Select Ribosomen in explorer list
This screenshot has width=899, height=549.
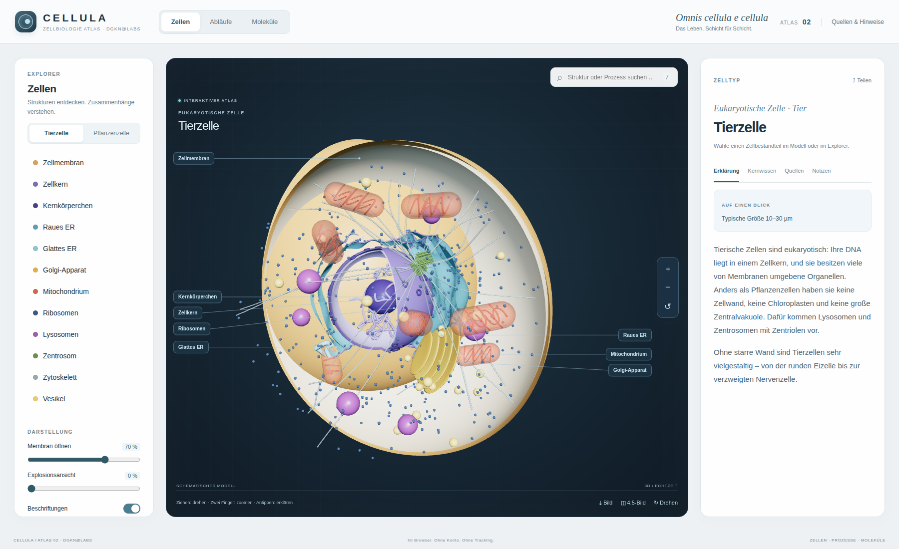point(84,313)
